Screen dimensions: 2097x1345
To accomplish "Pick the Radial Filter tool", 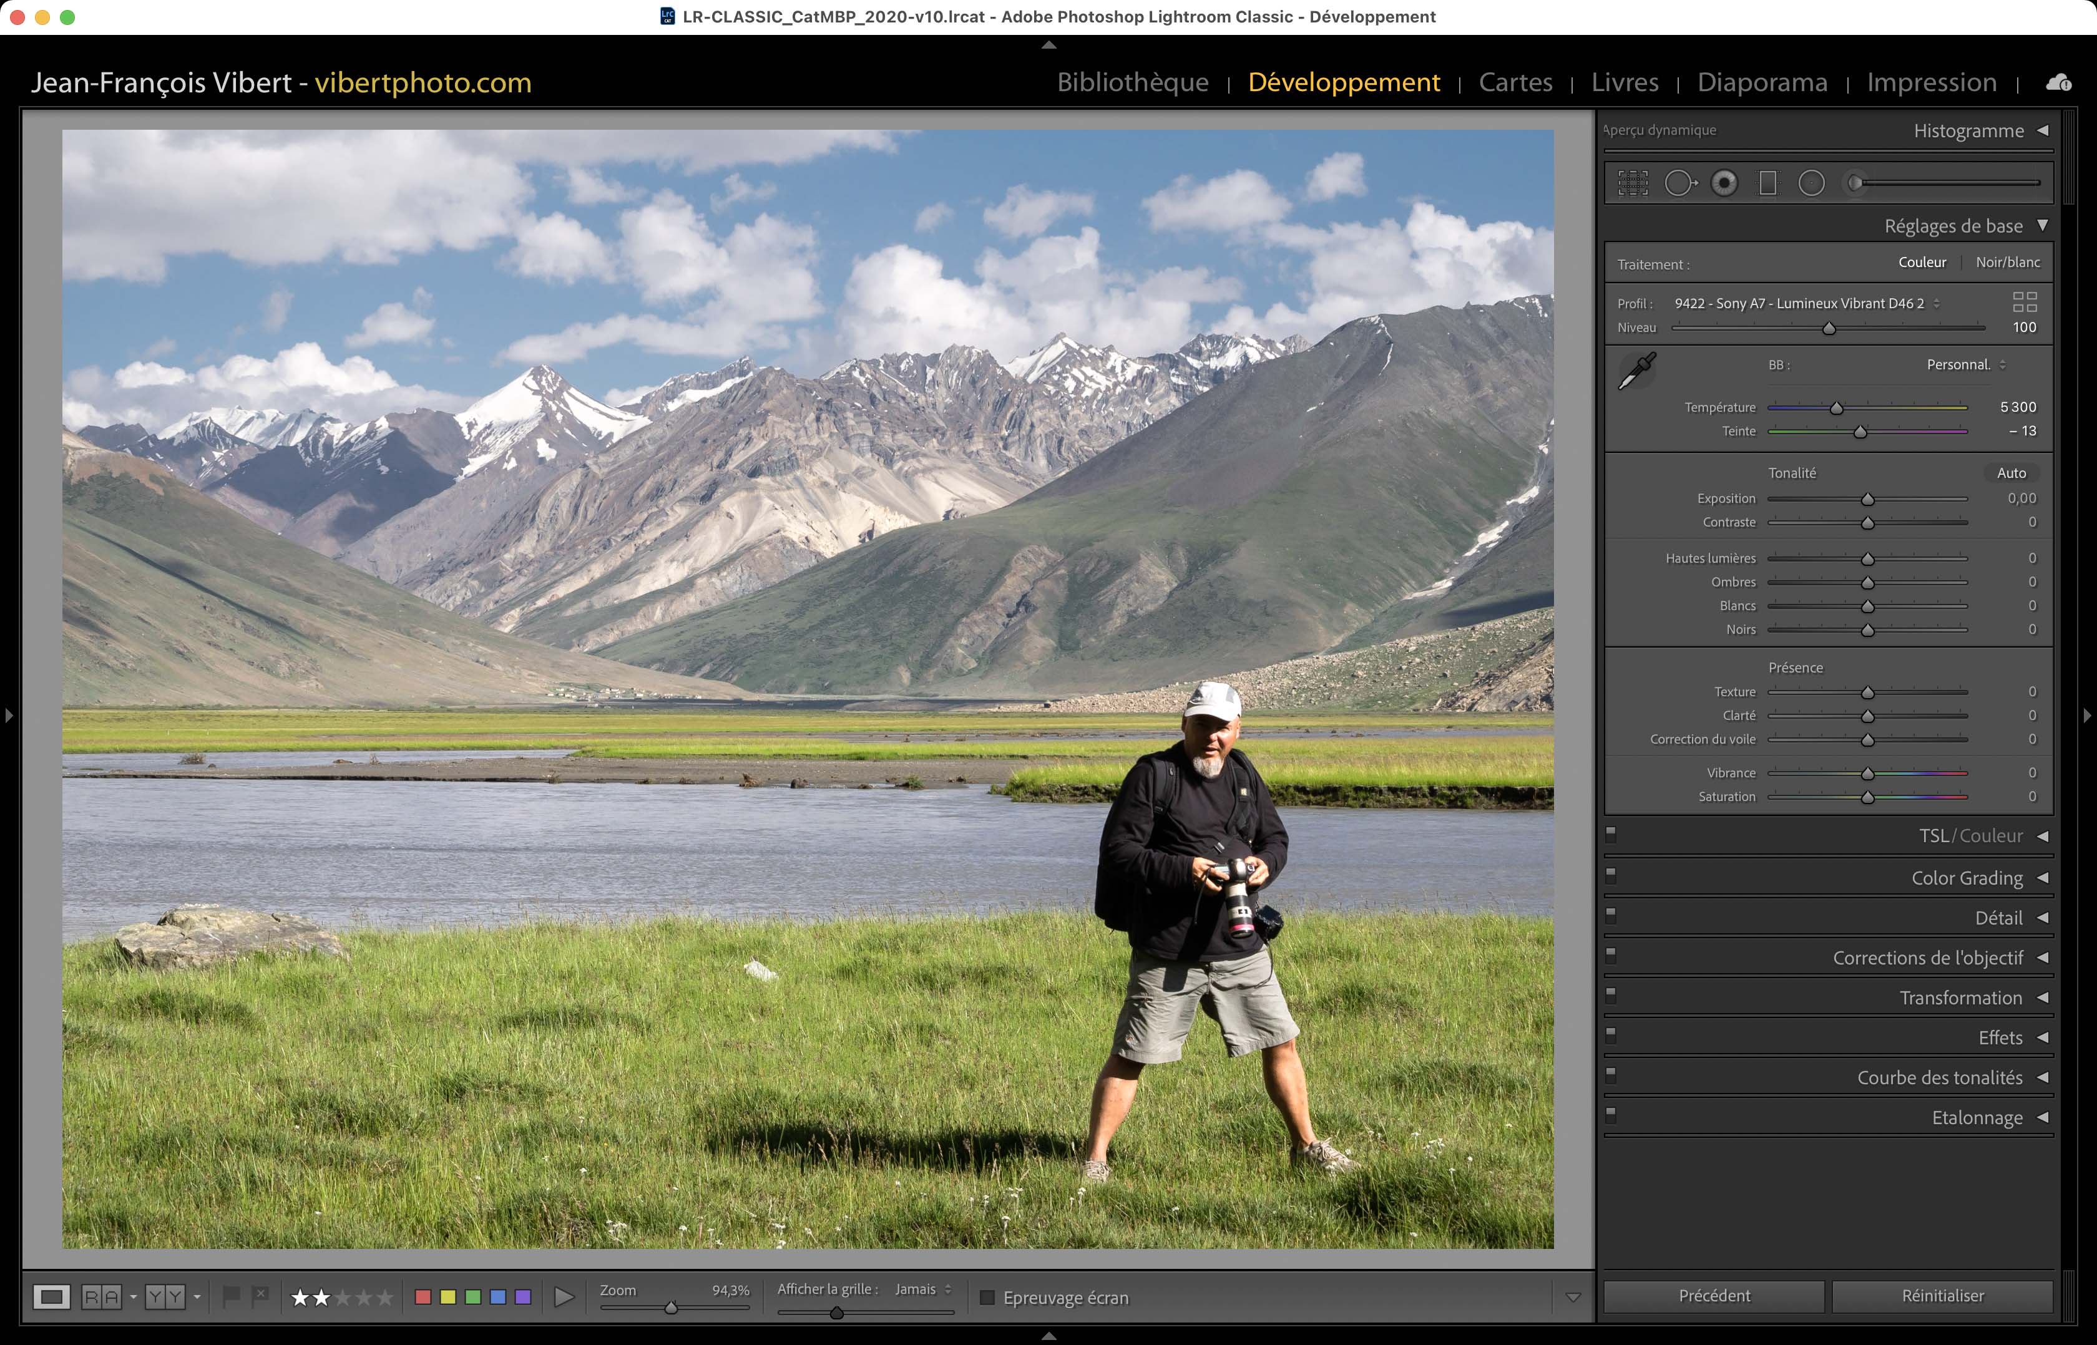I will [1811, 183].
